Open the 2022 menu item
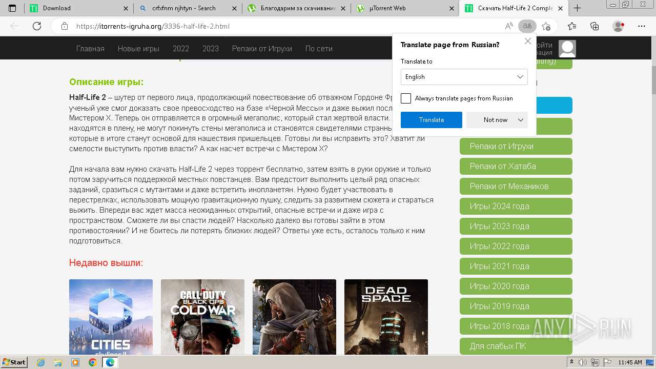The width and height of the screenshot is (656, 369). coord(181,49)
